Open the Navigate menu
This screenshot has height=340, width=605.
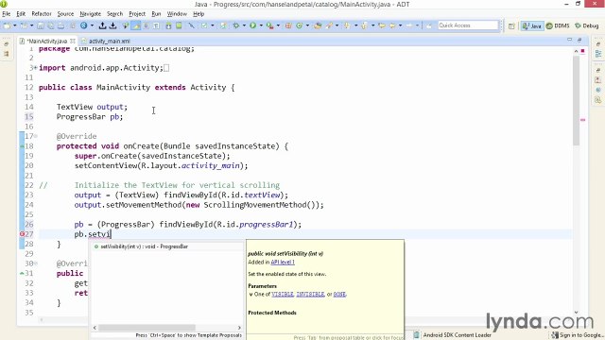click(x=91, y=14)
